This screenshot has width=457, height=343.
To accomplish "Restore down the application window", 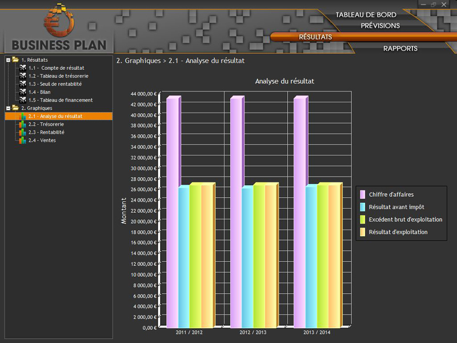I will click(434, 5).
